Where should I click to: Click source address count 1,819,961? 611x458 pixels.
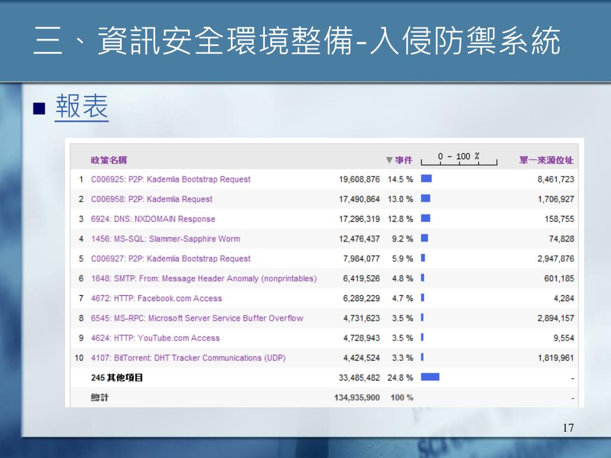[556, 358]
